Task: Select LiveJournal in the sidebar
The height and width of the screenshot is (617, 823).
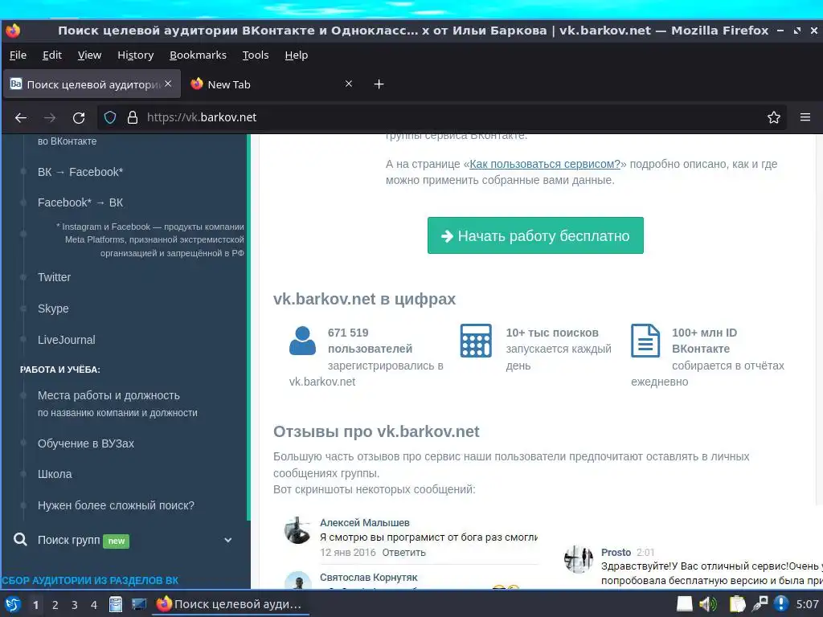Action: click(x=66, y=340)
